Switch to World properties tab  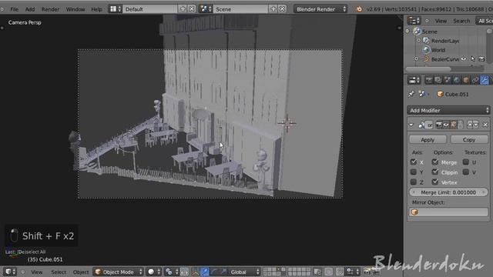(457, 80)
